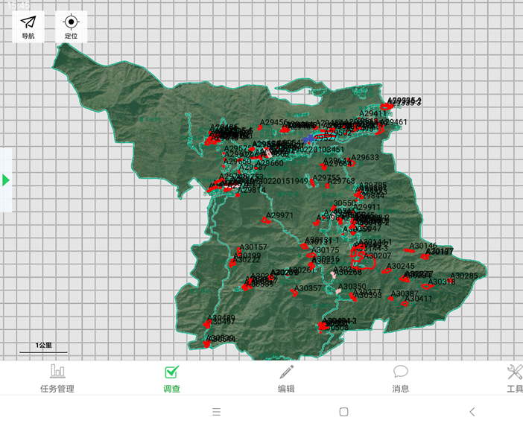Tap the 1公里 map scale bar
This screenshot has width=523, height=429.
coord(43,347)
